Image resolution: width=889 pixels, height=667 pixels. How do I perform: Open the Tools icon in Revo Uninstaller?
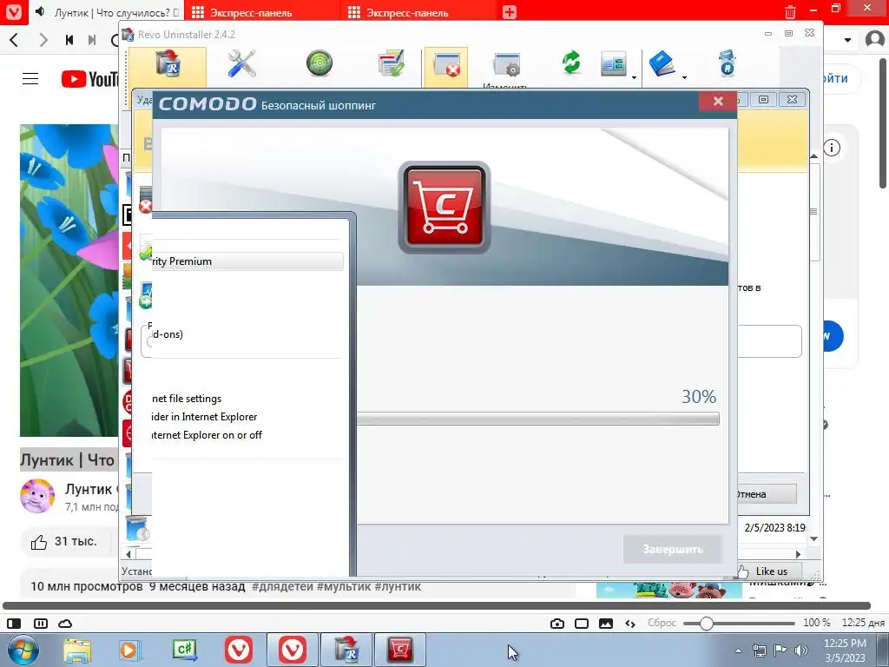pos(242,63)
